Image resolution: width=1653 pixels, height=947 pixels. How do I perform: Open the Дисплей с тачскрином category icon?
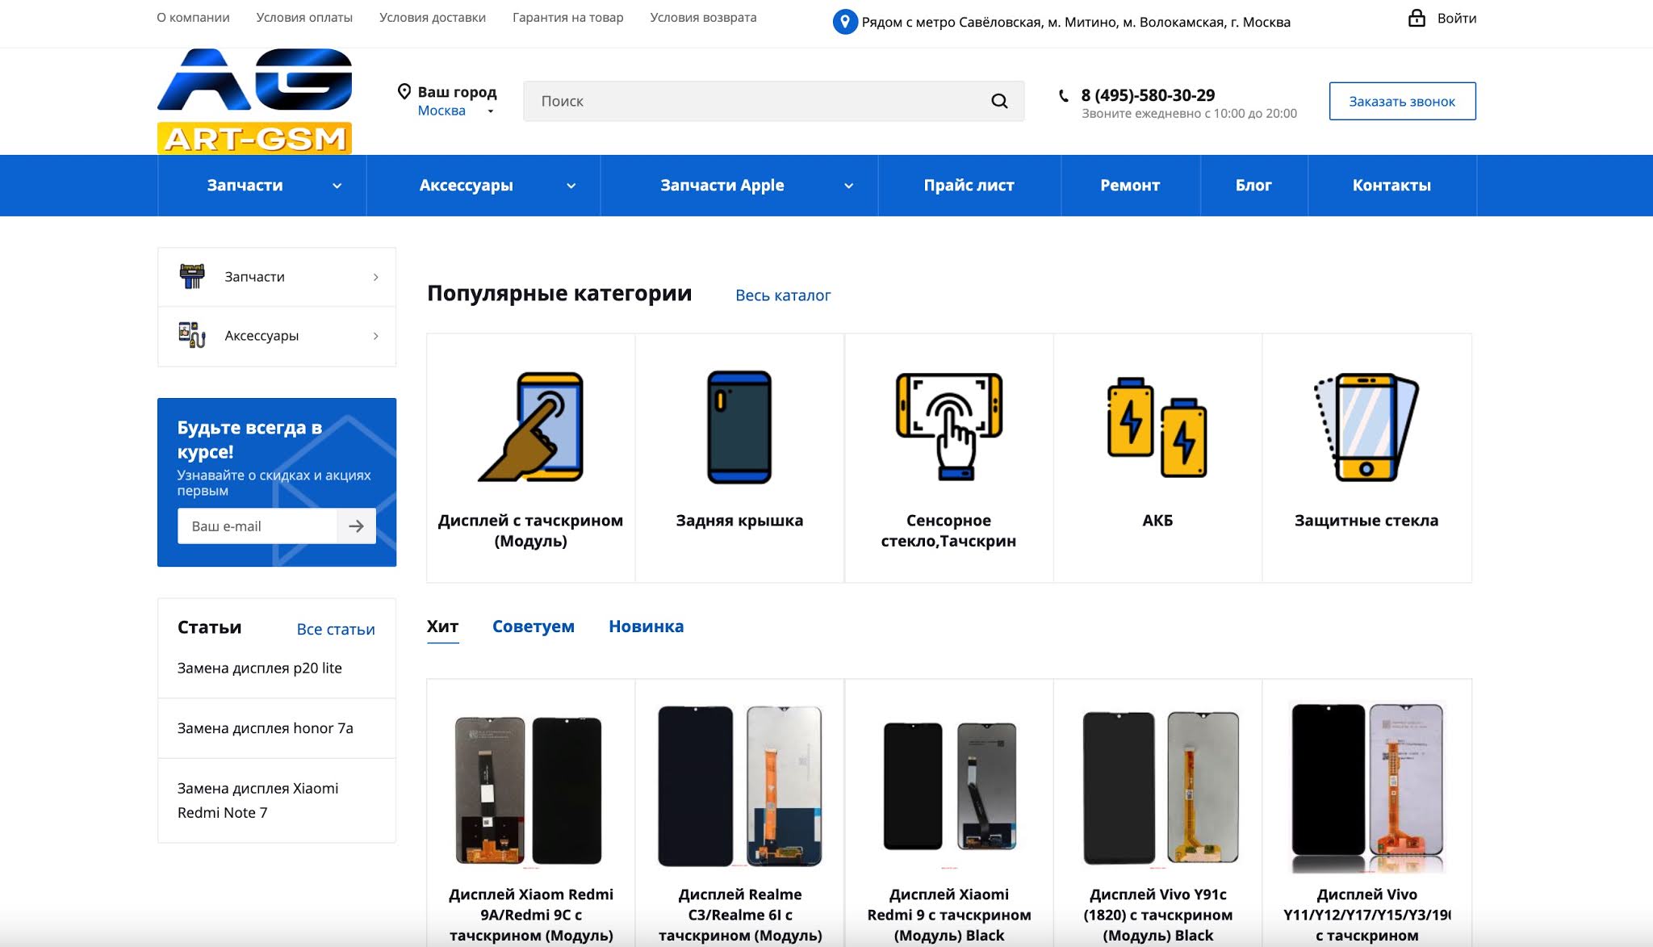pyautogui.click(x=531, y=427)
